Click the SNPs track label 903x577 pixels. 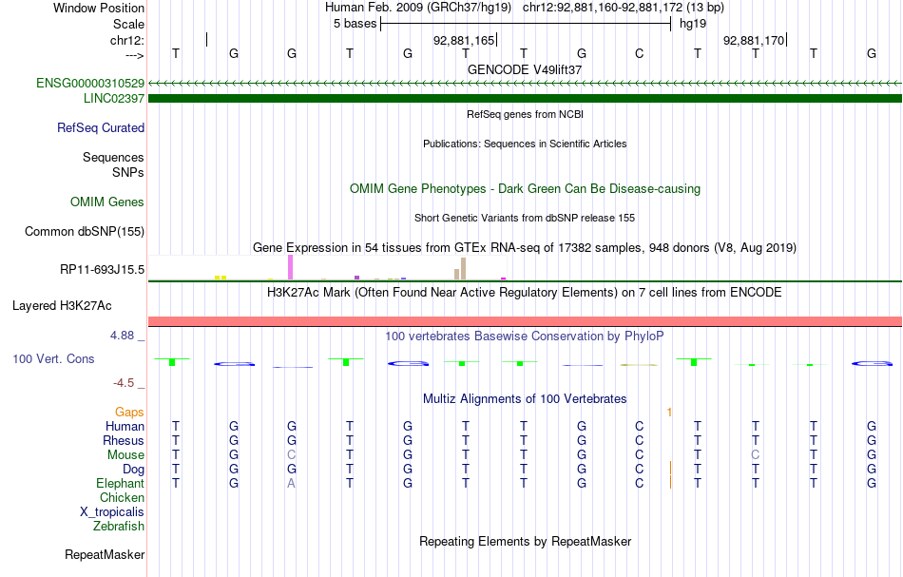coord(128,172)
